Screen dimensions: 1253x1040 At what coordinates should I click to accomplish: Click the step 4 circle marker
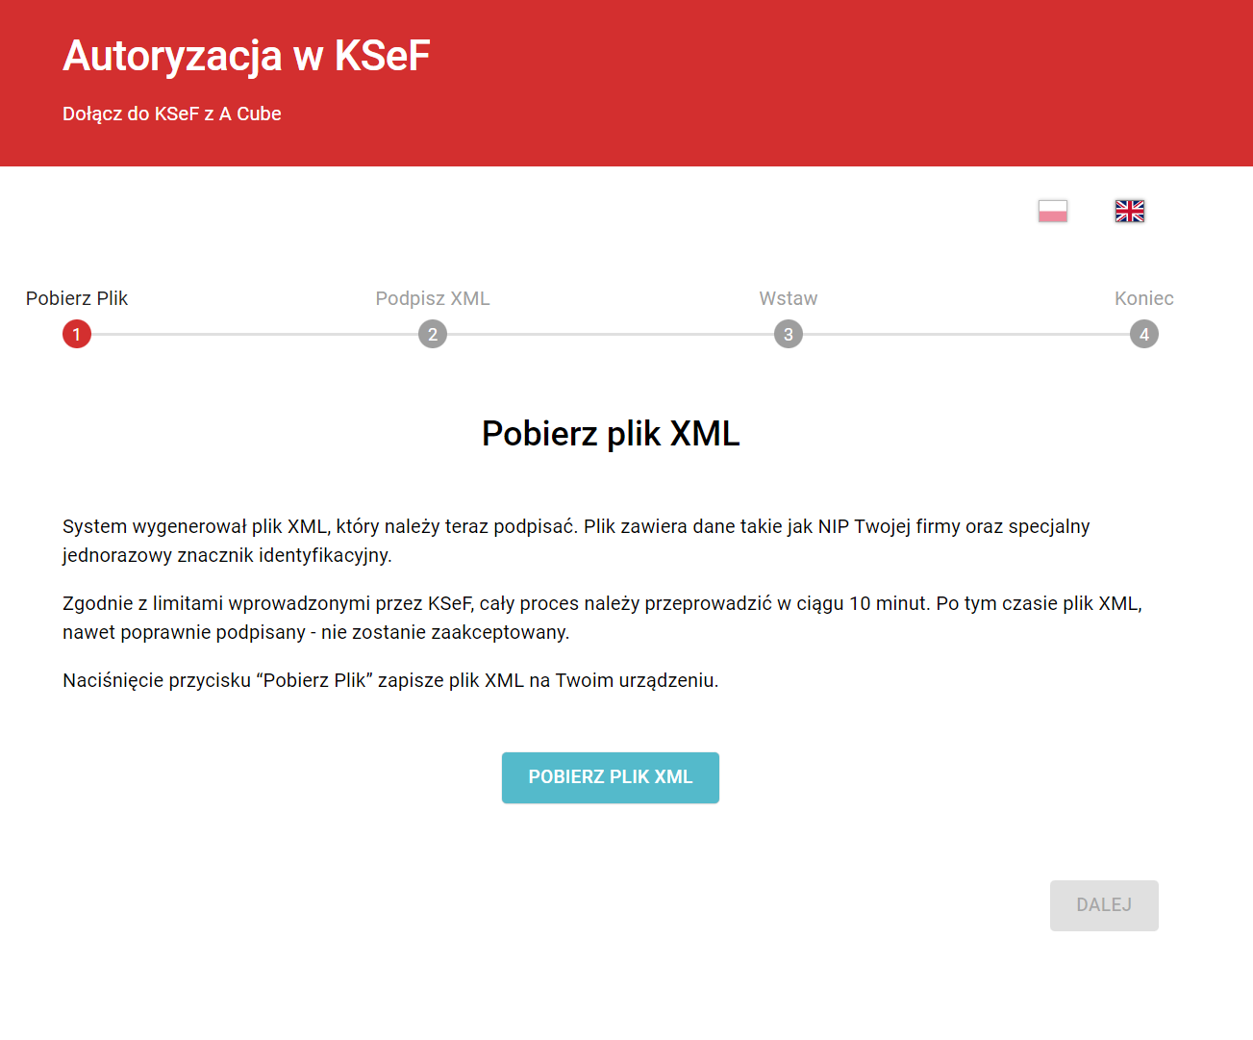(1143, 335)
